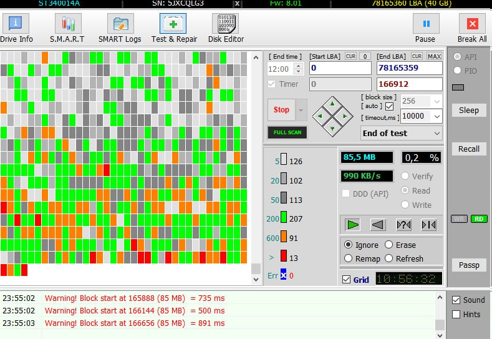This screenshot has width=492, height=339.
Task: Enable the Hints checkbox
Action: 456,314
